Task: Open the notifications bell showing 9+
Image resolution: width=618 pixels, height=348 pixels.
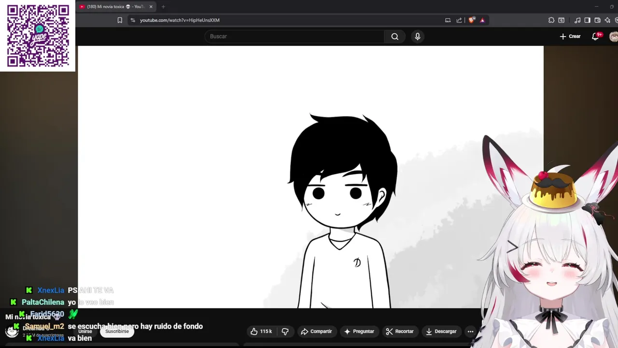Action: click(596, 36)
